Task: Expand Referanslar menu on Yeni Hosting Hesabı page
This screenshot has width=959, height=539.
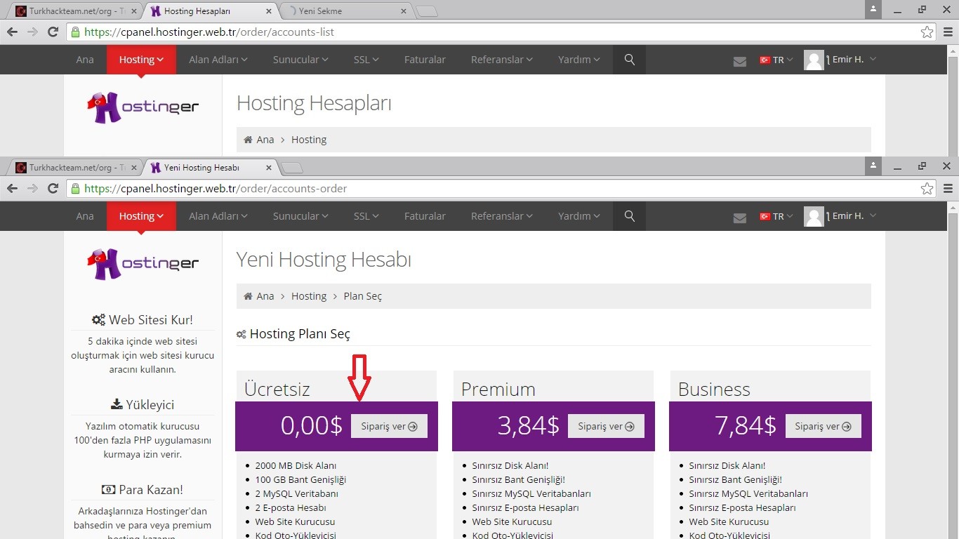Action: click(501, 216)
